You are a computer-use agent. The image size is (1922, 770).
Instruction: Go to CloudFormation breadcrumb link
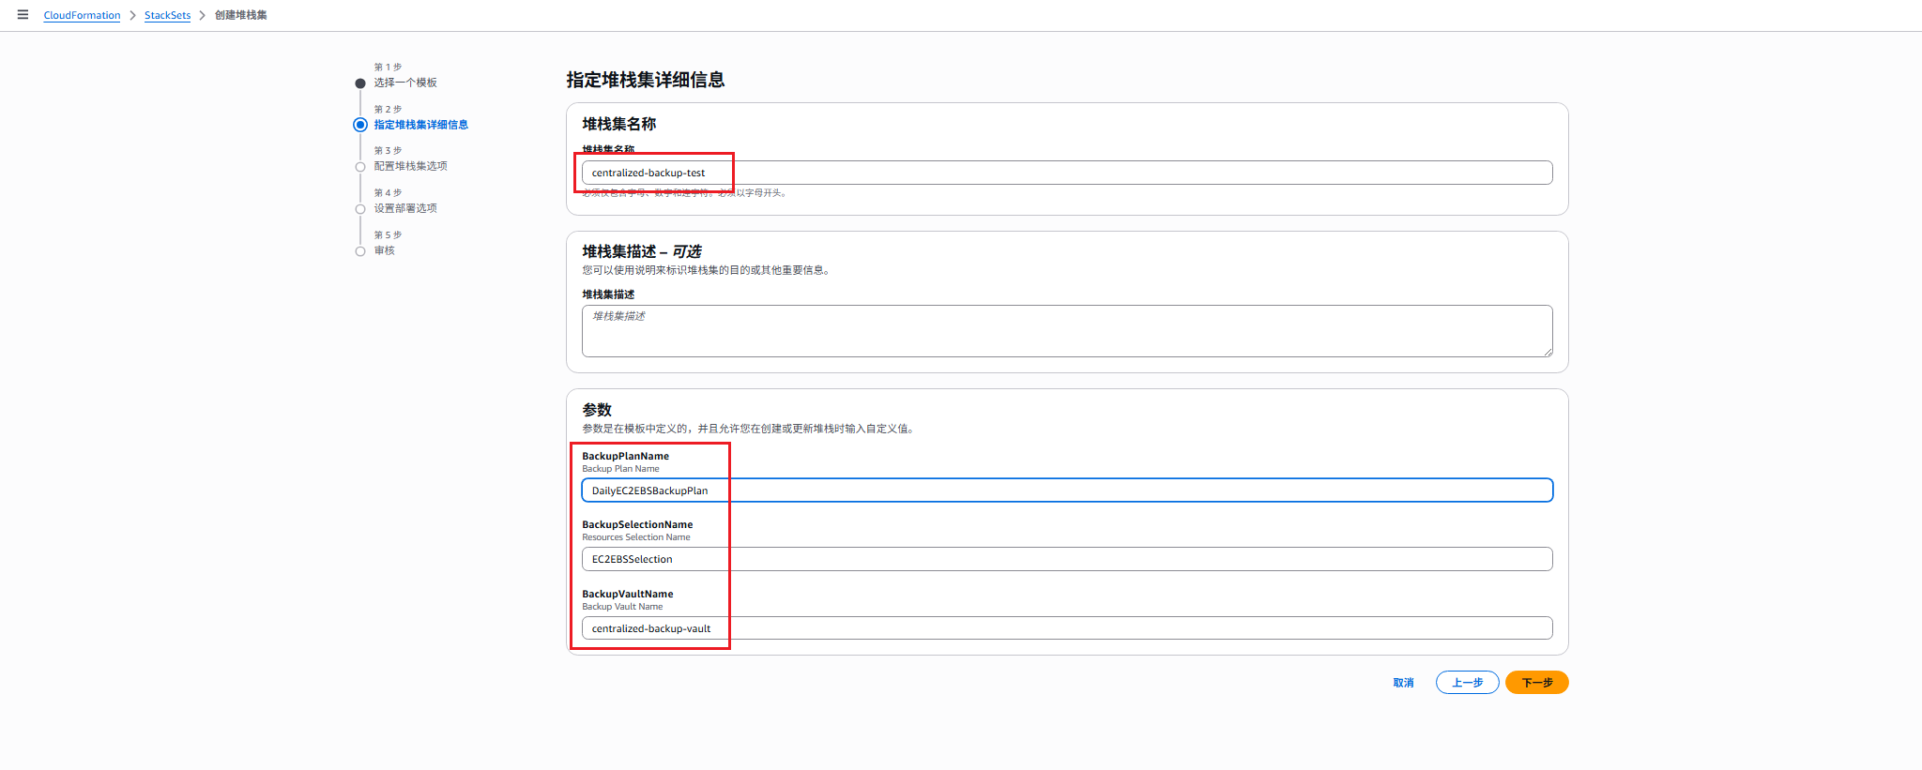pyautogui.click(x=82, y=16)
